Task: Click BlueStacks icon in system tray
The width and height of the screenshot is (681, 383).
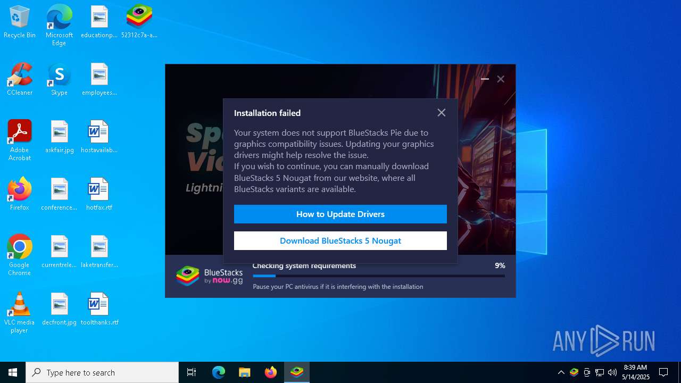Action: point(574,372)
